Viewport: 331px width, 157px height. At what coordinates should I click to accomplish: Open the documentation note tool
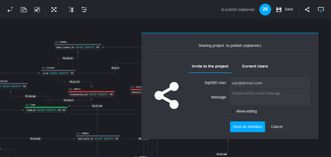pos(24,9)
